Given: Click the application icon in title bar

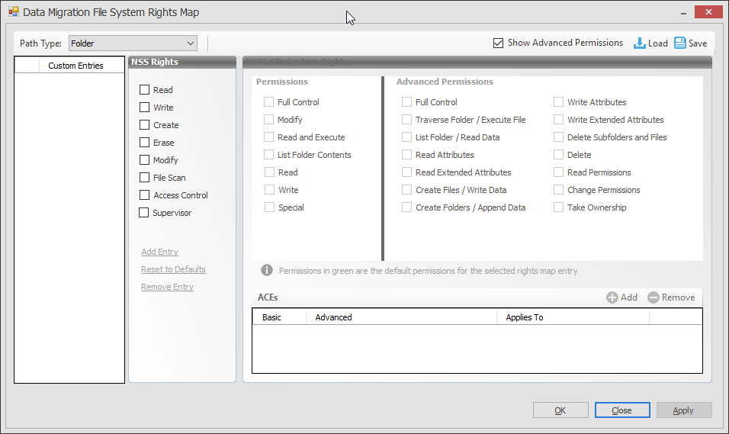Looking at the screenshot, I should pos(13,13).
